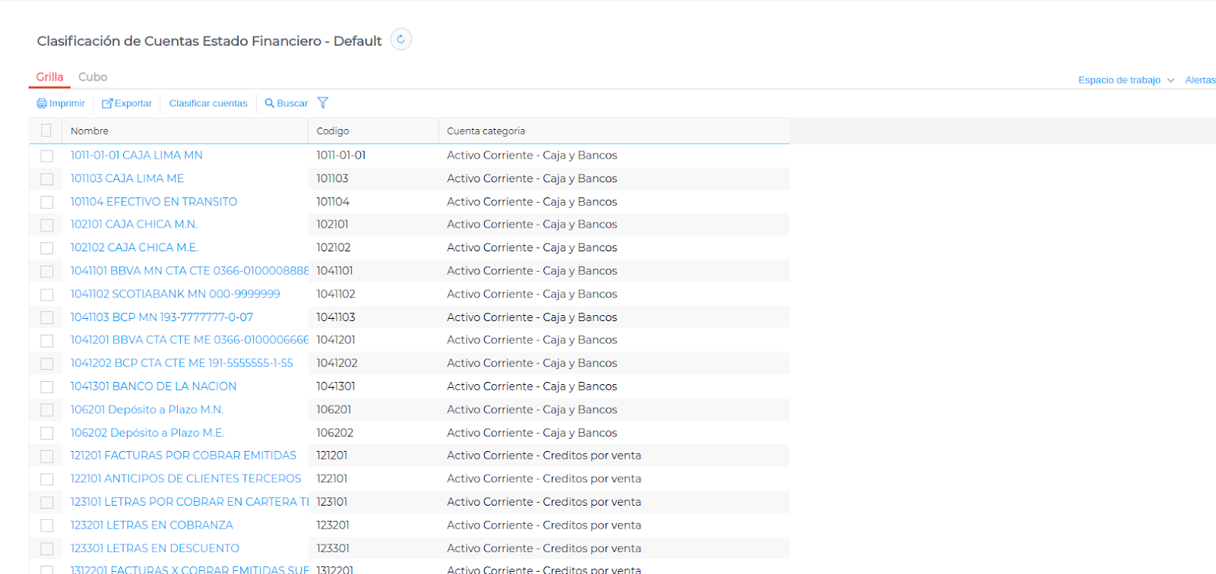Toggle the select-all checkbox in header
The height and width of the screenshot is (574, 1216).
tap(46, 131)
